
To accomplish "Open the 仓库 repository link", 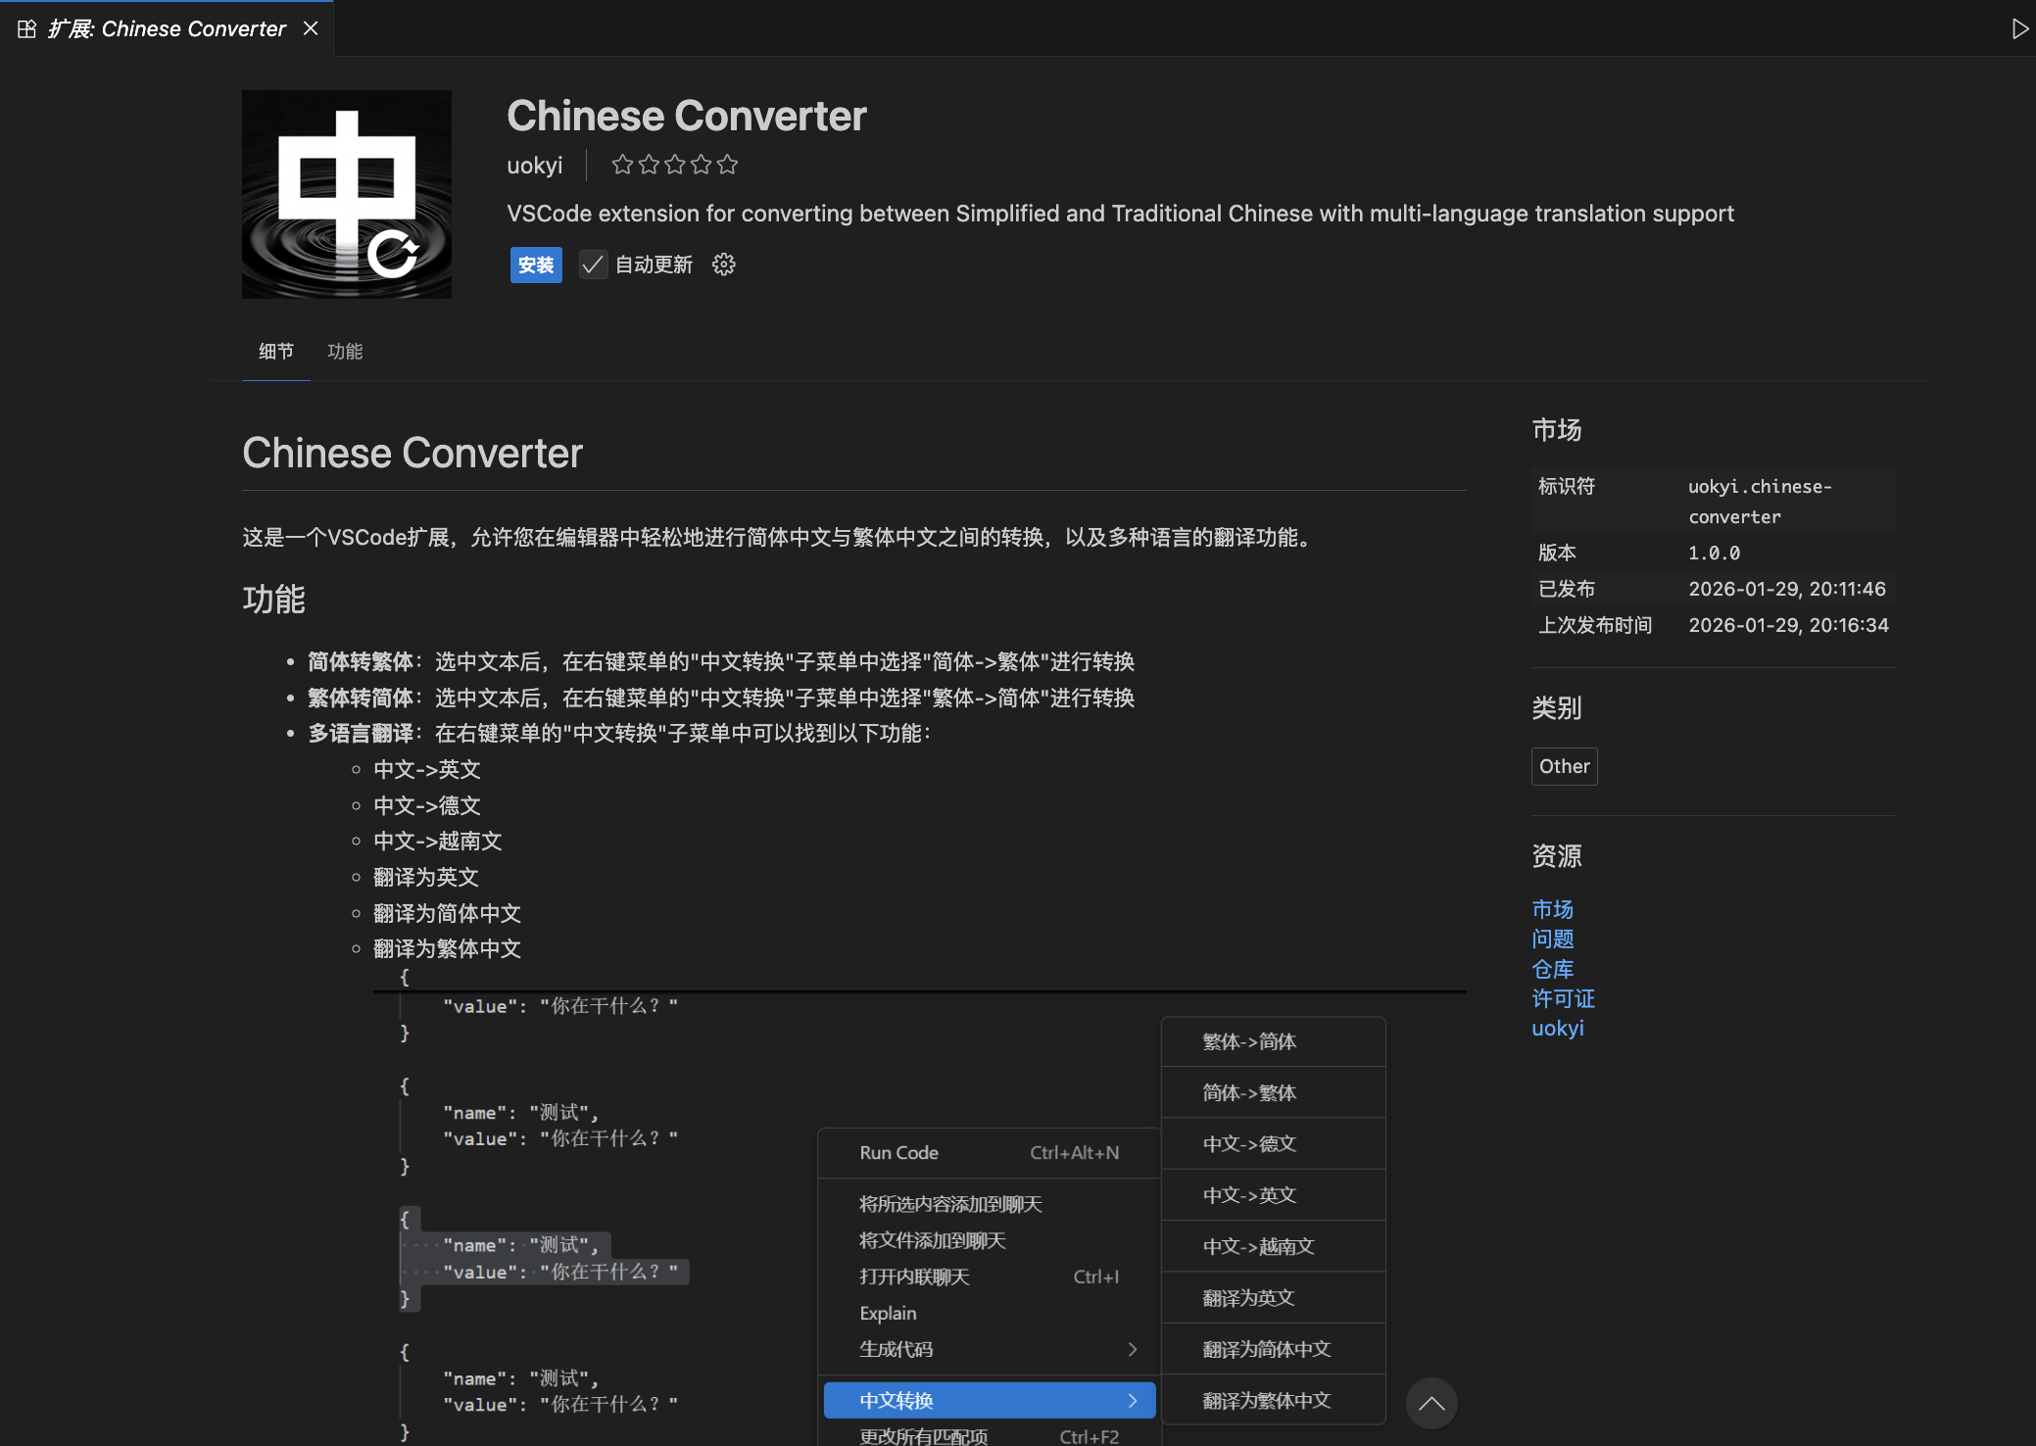I will tap(1552, 969).
